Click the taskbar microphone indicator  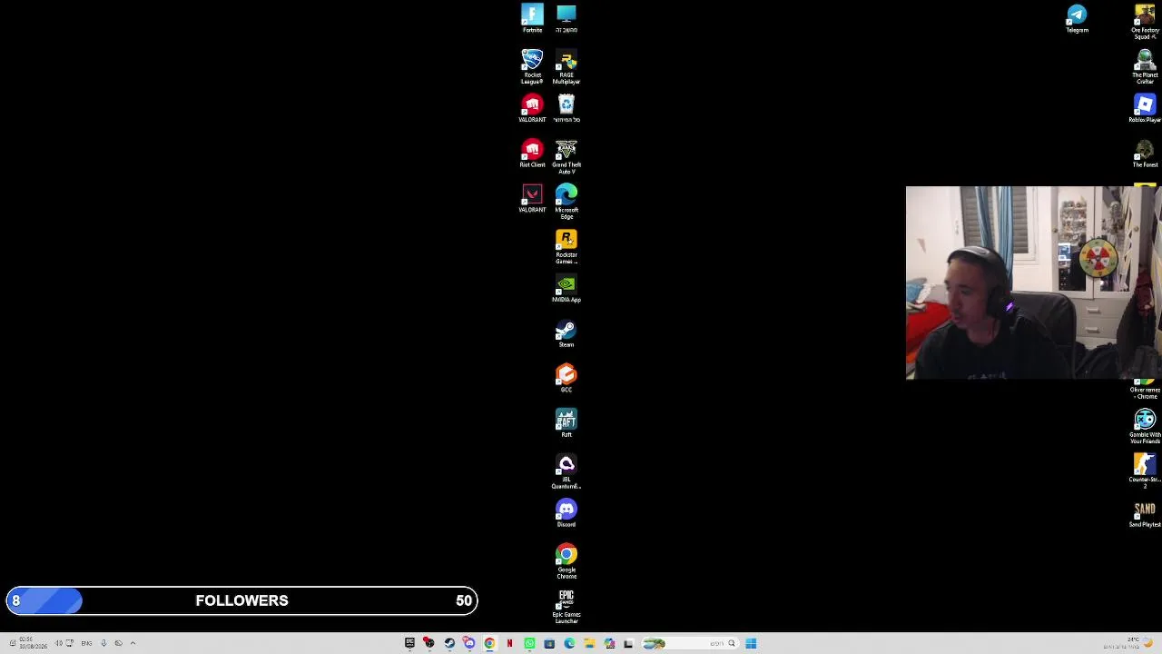pyautogui.click(x=103, y=643)
